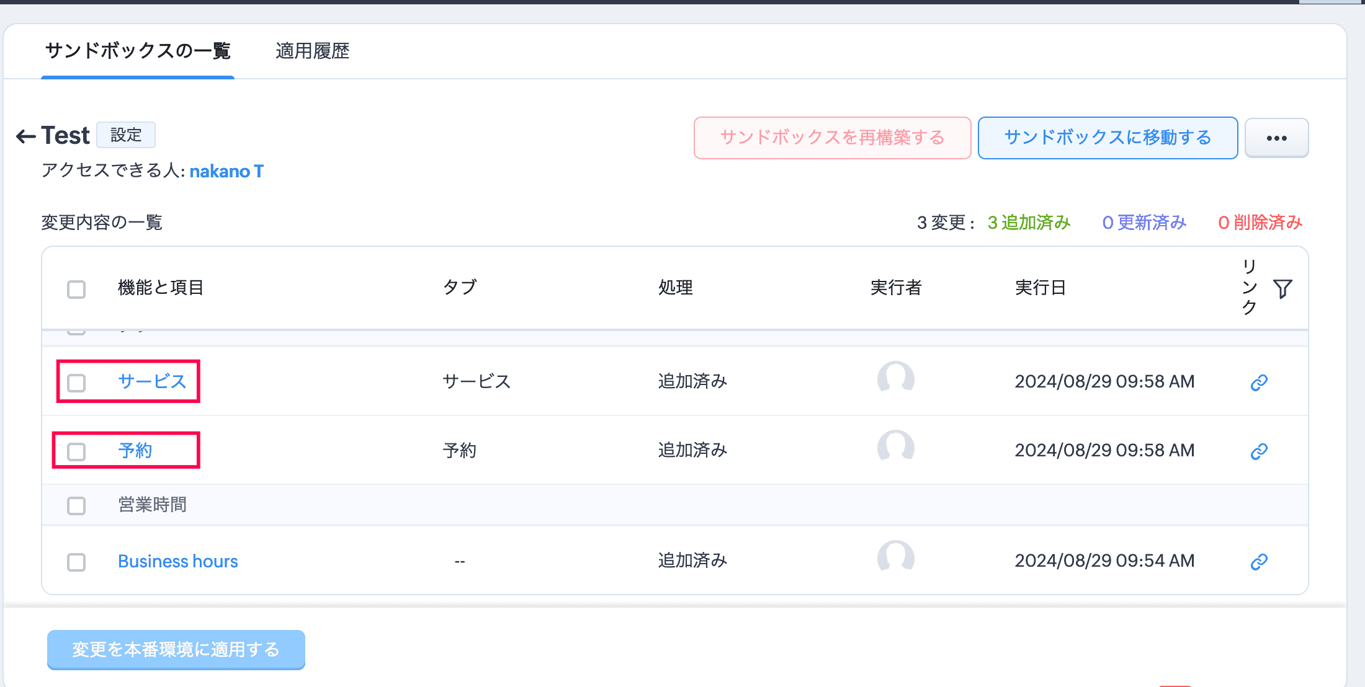This screenshot has height=687, width=1365.
Task: Click the link icon in サービス row
Action: click(x=1258, y=383)
